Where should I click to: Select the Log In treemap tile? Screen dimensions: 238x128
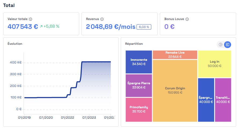[x=214, y=64]
